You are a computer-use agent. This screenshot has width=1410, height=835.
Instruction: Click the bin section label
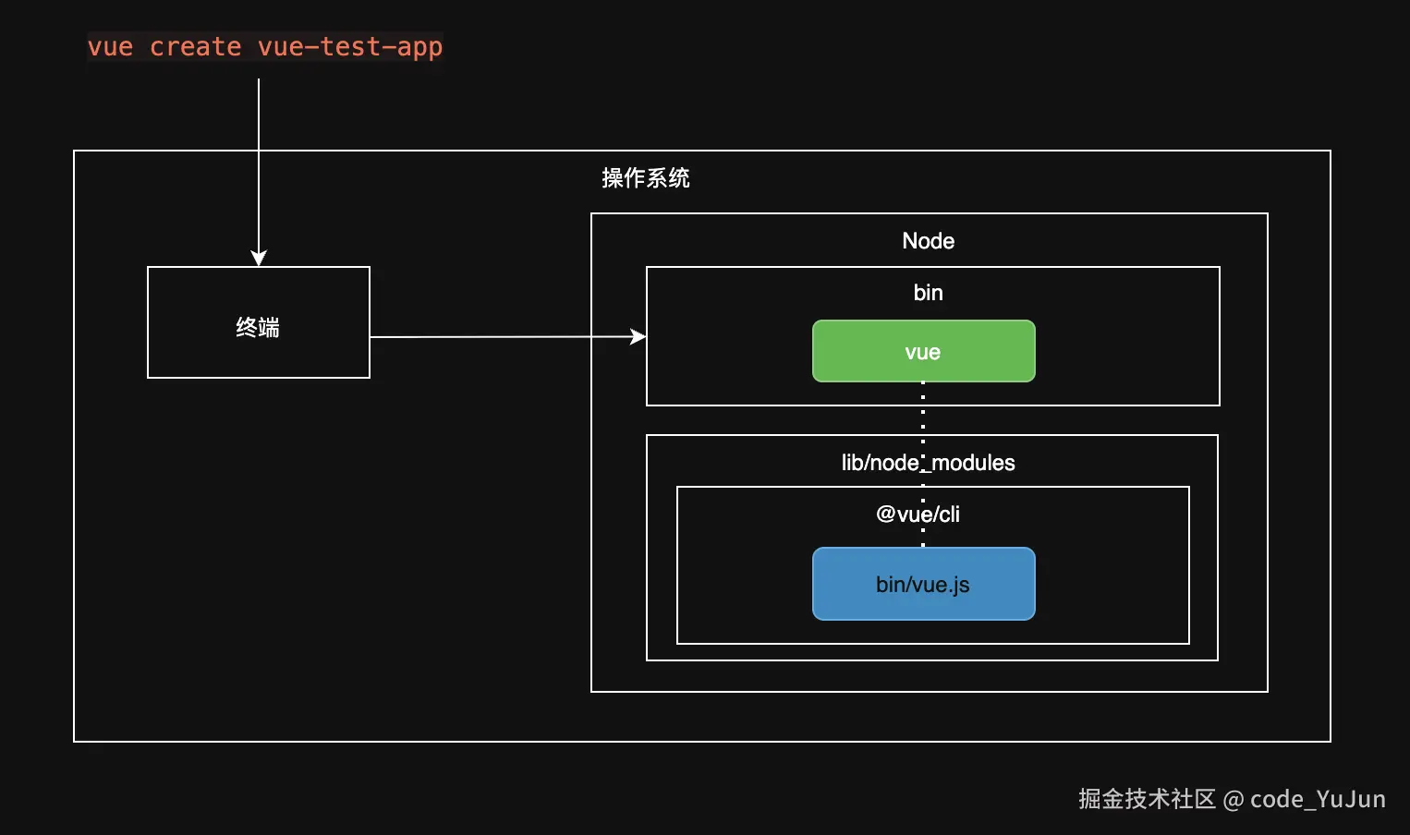pyautogui.click(x=928, y=292)
